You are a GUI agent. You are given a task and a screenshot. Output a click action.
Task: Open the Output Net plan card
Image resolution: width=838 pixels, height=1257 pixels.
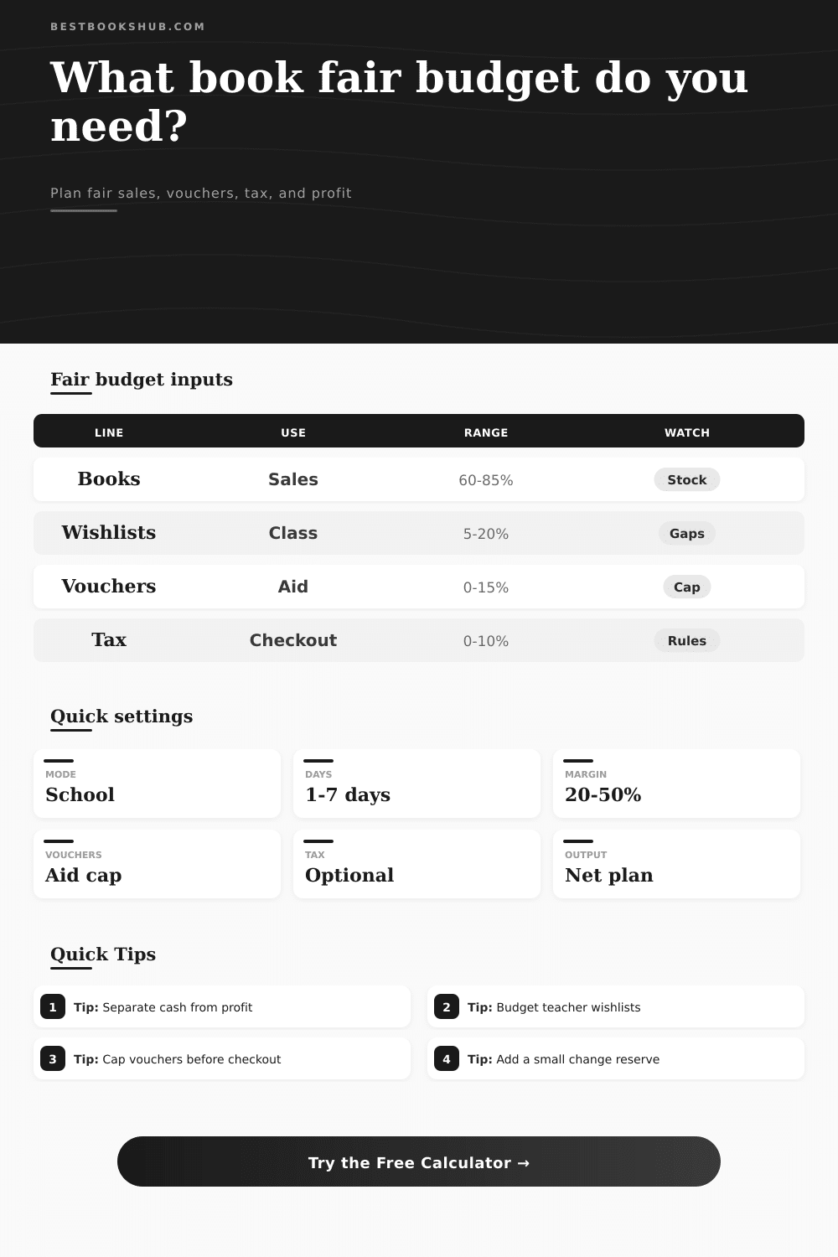click(x=676, y=864)
